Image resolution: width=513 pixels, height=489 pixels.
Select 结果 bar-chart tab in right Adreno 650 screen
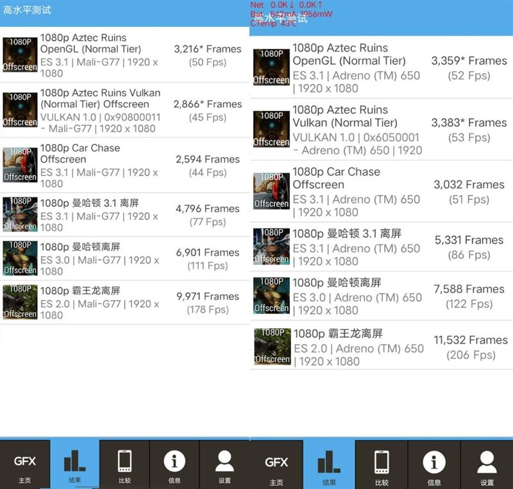tap(329, 465)
